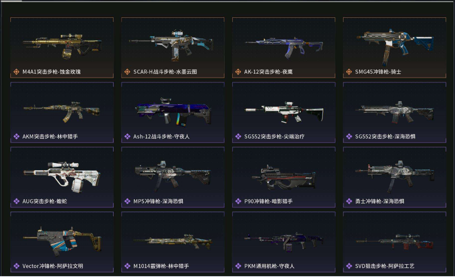Screen dimensions: 455x277
Task: Click orange rarity icon beside SMG45冲锋枪-骑士
Action: (349, 72)
